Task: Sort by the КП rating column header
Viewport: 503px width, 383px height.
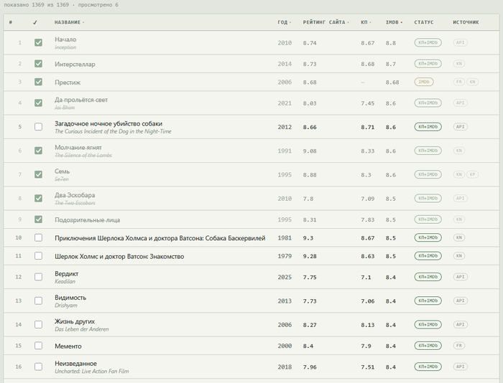Action: coord(366,22)
